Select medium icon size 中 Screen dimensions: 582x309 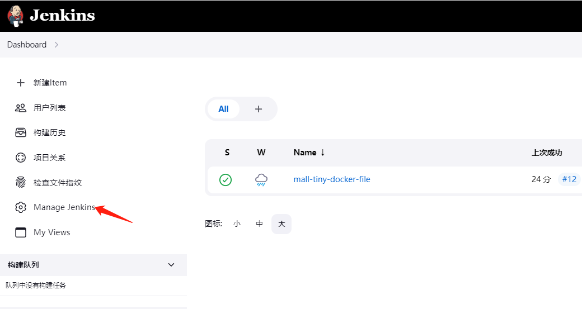259,224
